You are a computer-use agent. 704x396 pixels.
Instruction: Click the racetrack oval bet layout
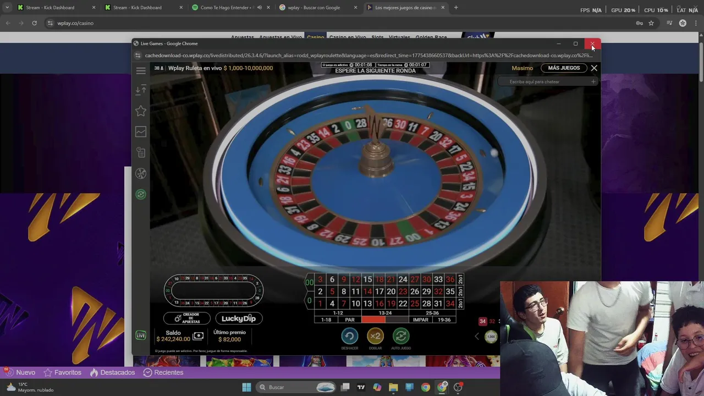pos(213,290)
